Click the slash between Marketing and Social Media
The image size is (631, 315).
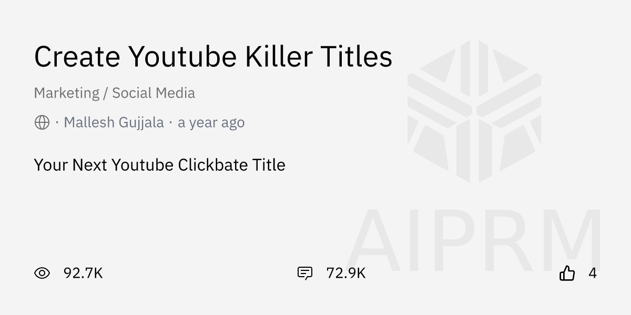(106, 93)
